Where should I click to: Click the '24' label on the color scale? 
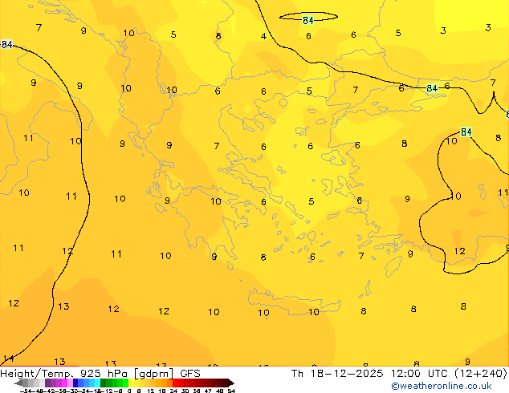[x=173, y=391]
